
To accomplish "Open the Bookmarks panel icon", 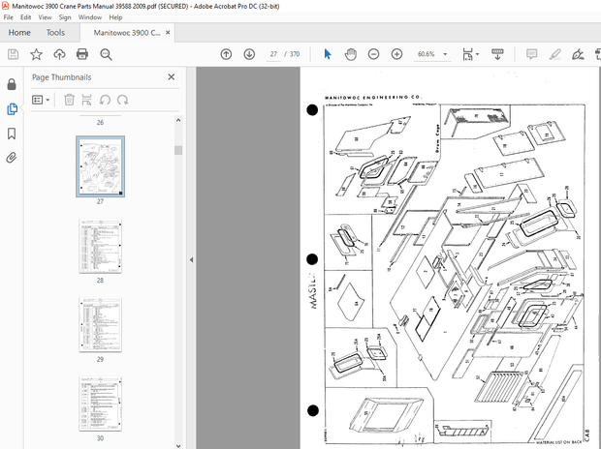I will pos(12,134).
